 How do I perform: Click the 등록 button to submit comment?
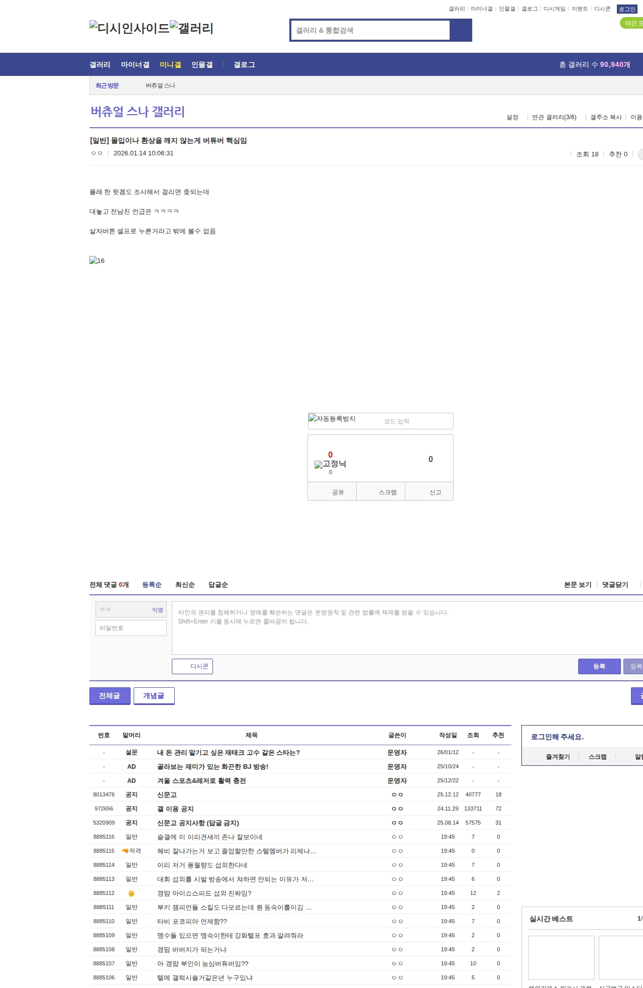[x=599, y=666]
